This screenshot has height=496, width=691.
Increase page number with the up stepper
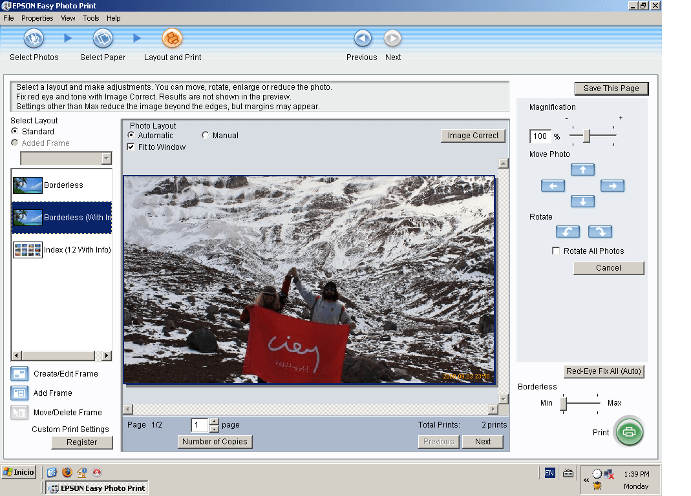point(215,421)
